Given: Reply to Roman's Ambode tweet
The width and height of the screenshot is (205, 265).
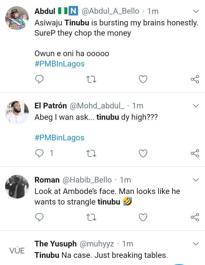Looking at the screenshot, I should tap(39, 217).
